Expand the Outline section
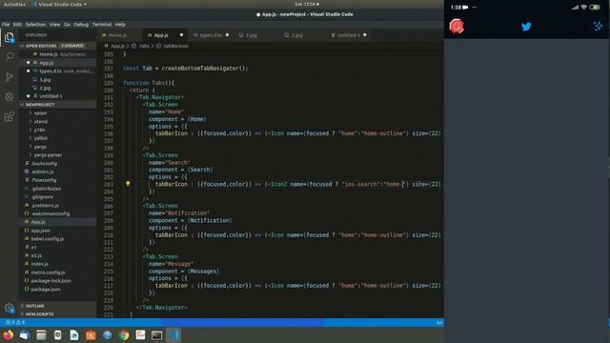Image resolution: width=610 pixels, height=343 pixels. [57, 306]
